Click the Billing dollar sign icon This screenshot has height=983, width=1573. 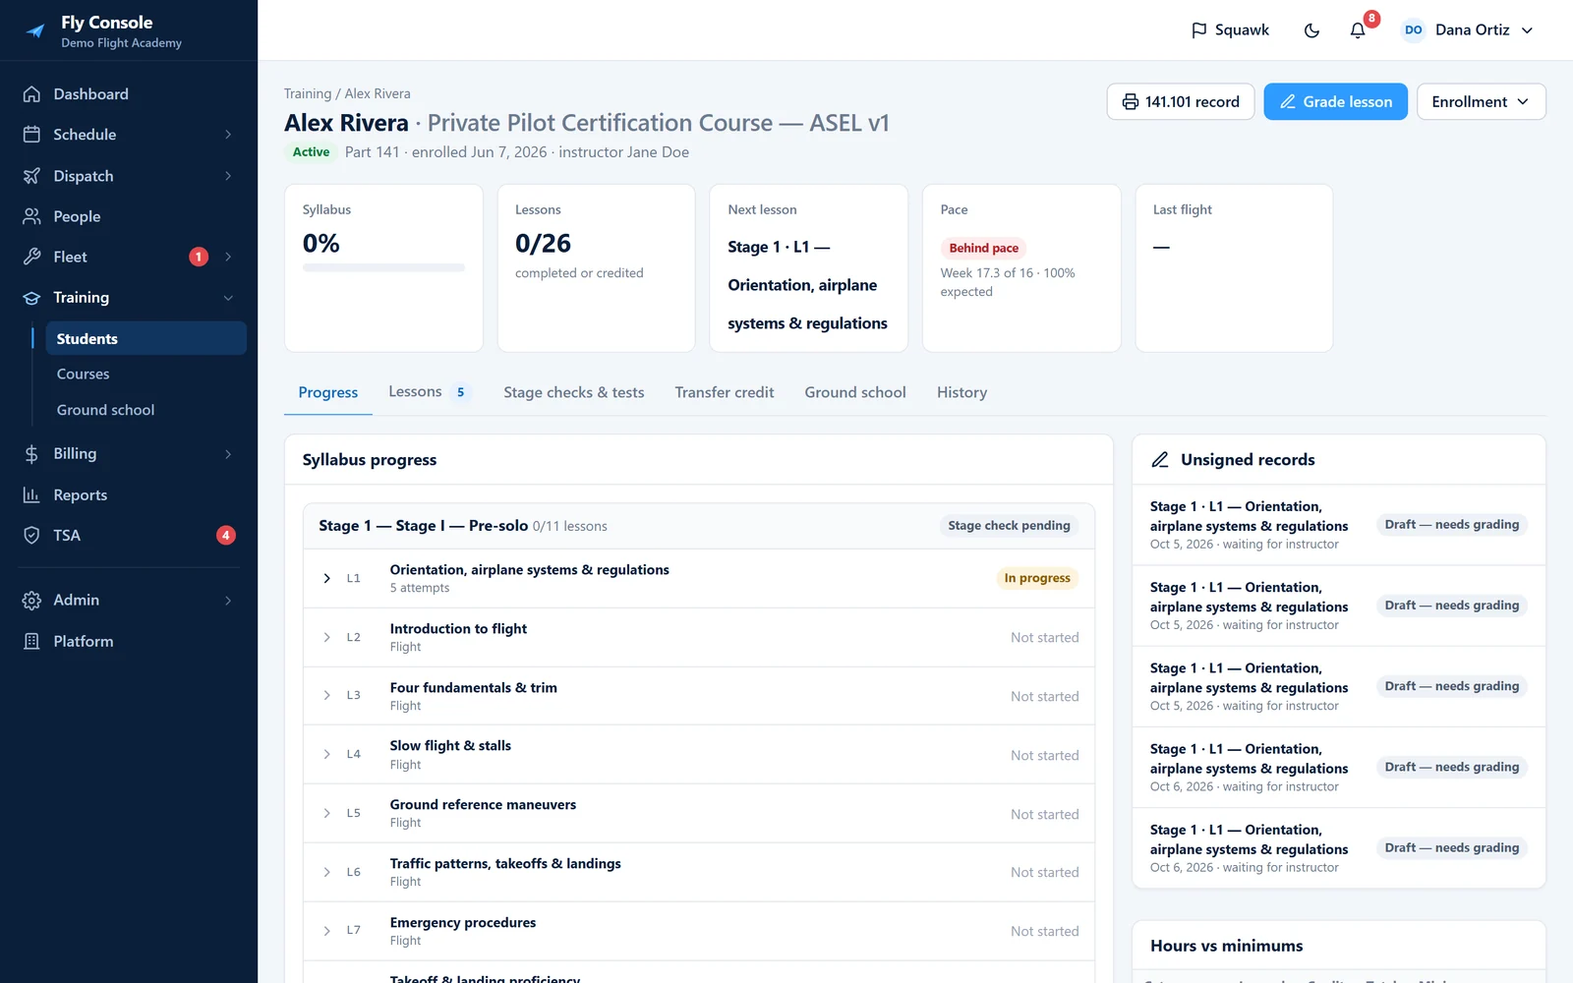click(x=31, y=454)
